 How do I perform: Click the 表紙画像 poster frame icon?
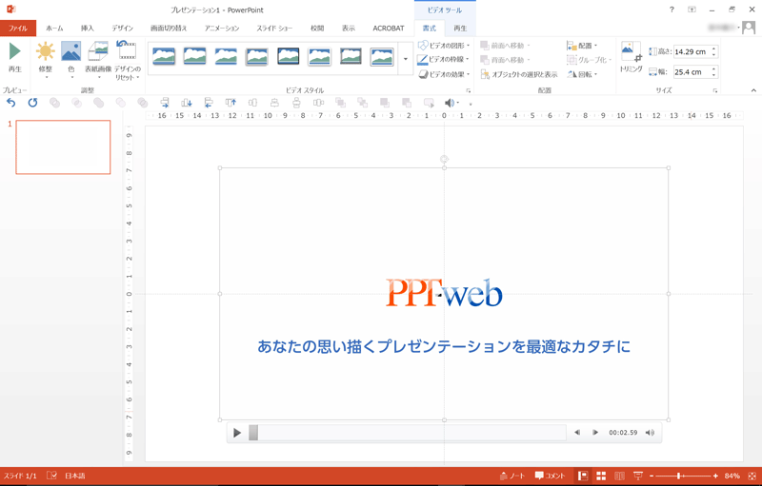[x=98, y=57]
